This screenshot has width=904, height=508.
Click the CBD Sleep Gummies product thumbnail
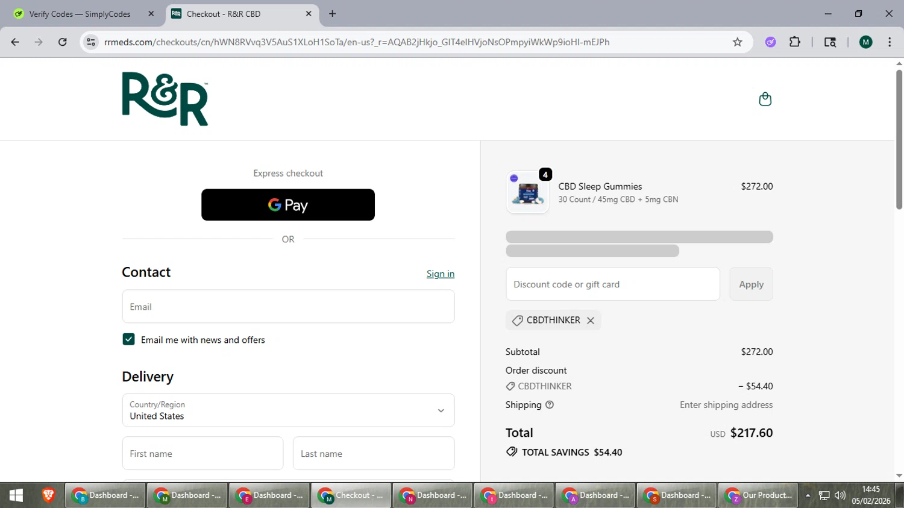(528, 193)
